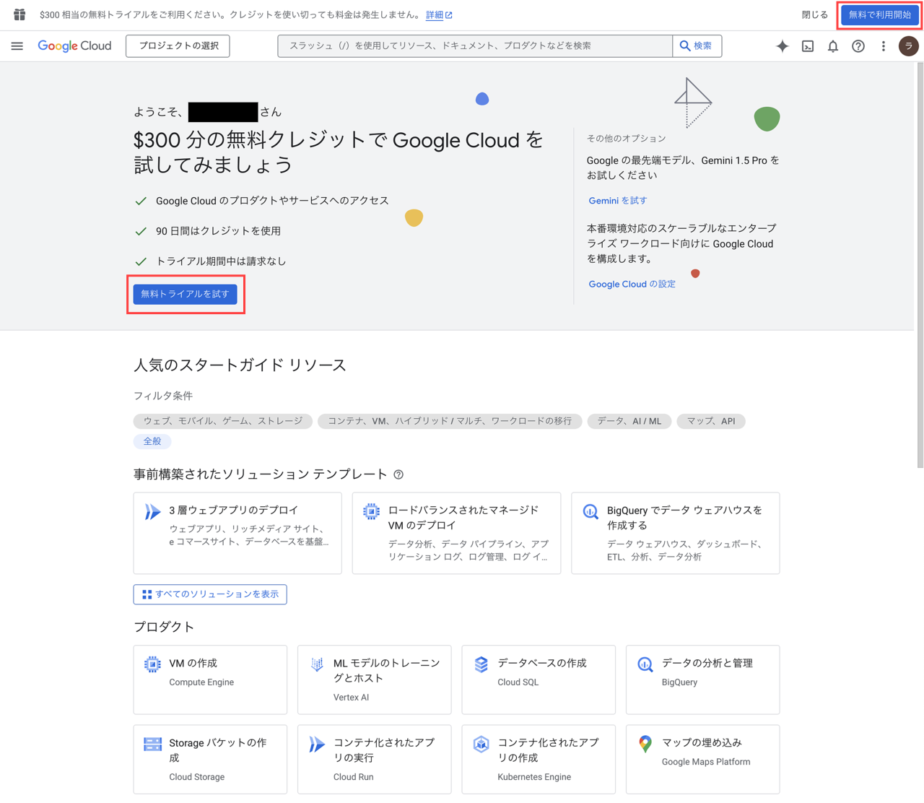Select the マップ、API filter chip
This screenshot has height=803, width=924.
click(x=711, y=421)
